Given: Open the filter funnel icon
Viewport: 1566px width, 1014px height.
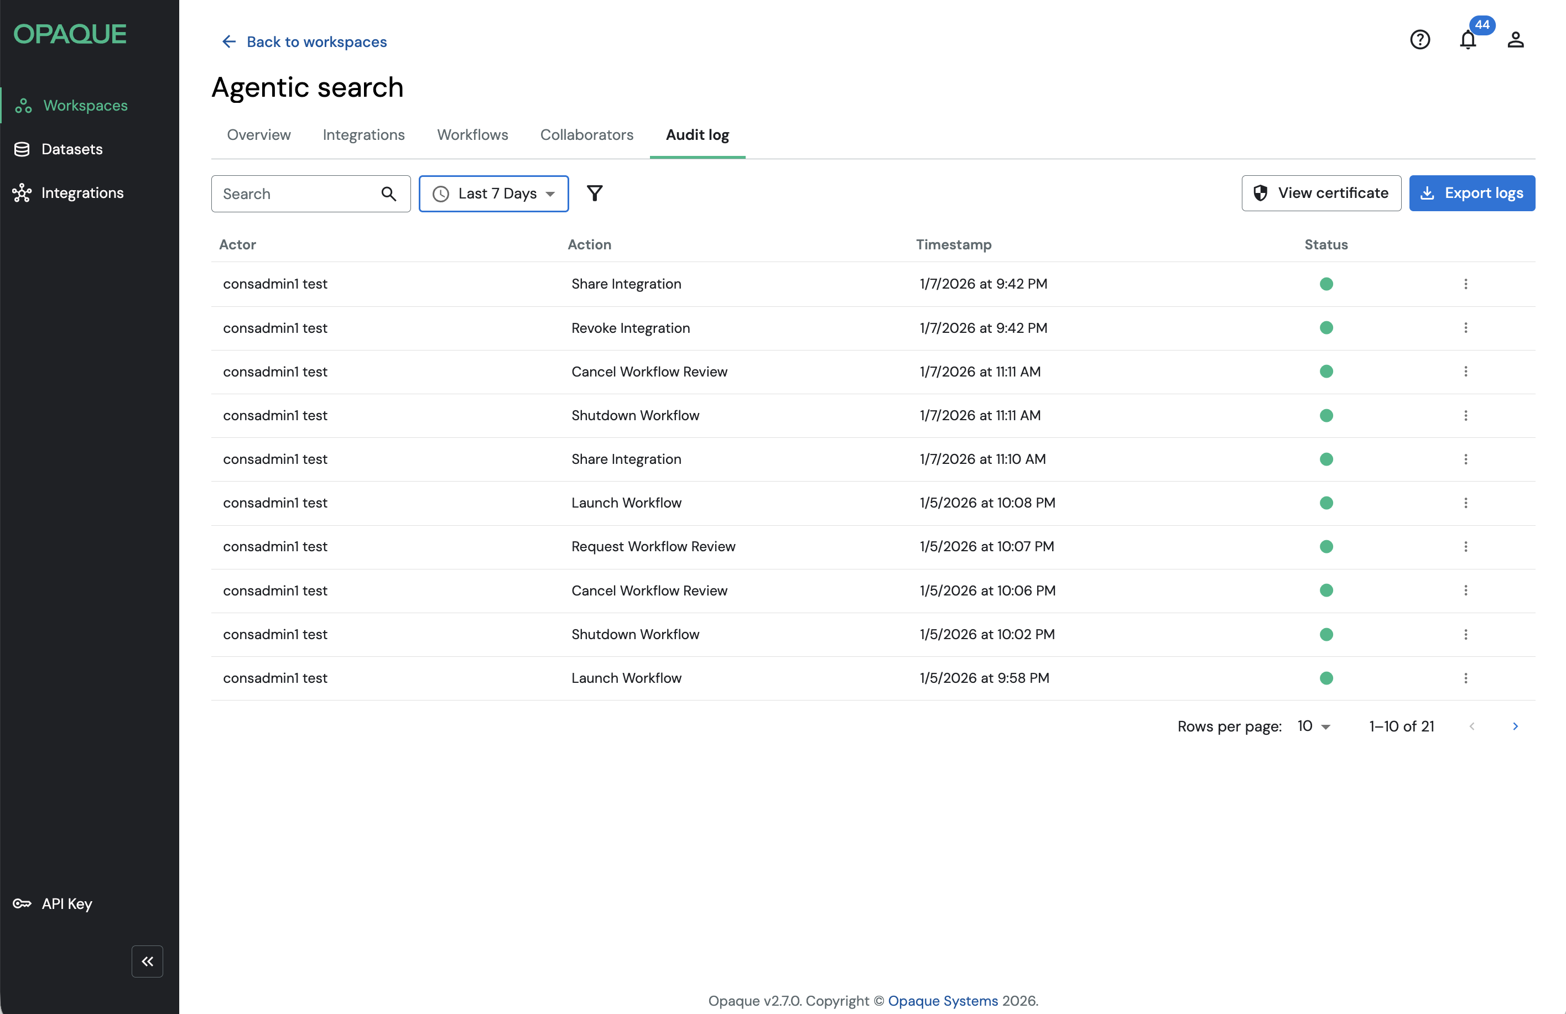Looking at the screenshot, I should pyautogui.click(x=594, y=194).
